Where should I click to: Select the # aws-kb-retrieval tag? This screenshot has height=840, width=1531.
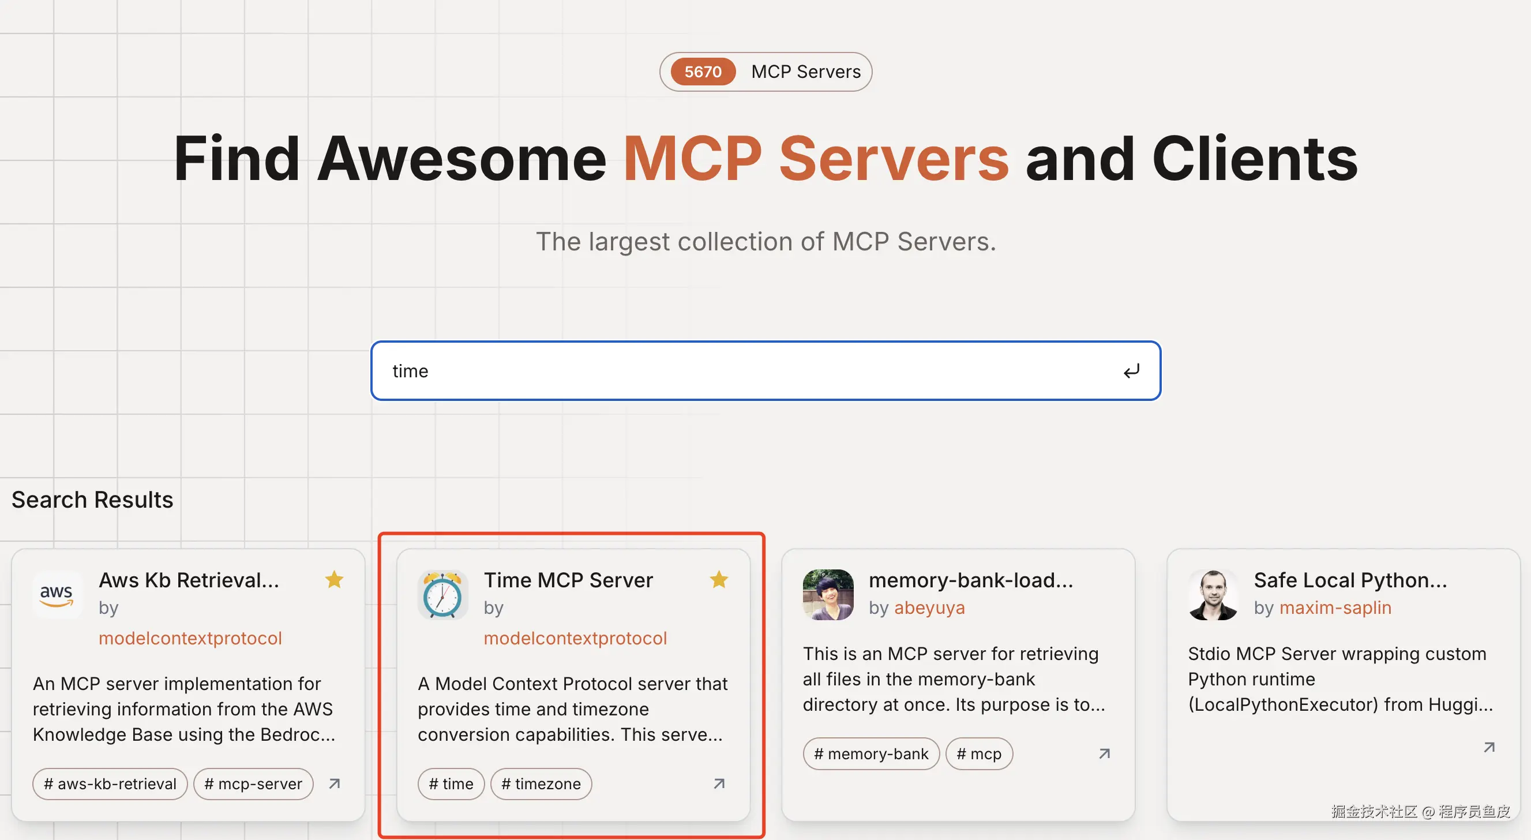click(110, 783)
